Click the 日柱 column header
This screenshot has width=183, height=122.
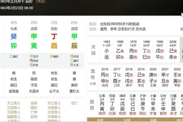tap(54, 23)
